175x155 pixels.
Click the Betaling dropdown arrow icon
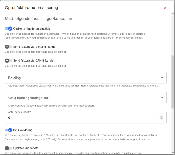pos(162,77)
